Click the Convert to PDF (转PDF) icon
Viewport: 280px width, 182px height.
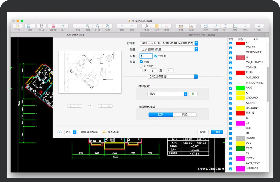click(x=53, y=26)
